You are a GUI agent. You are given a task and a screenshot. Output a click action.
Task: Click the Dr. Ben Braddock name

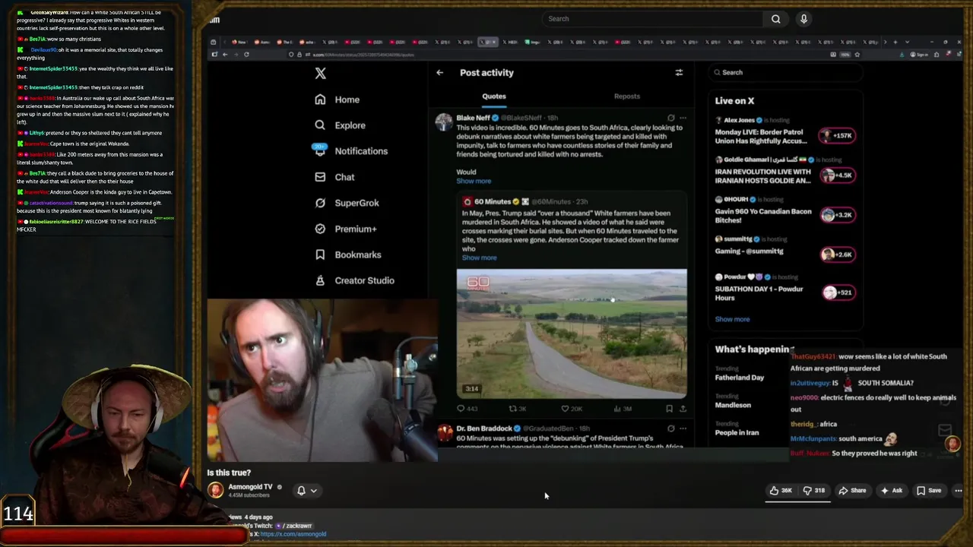click(x=483, y=428)
